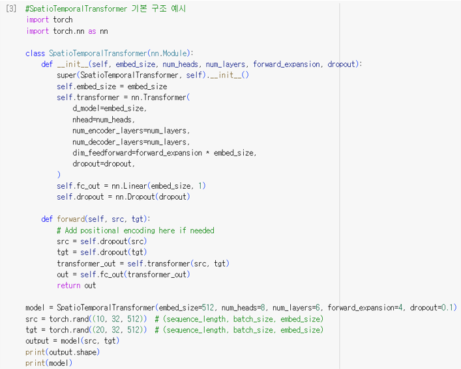Click the 'return out' statement
461x369 pixels.
(x=76, y=285)
